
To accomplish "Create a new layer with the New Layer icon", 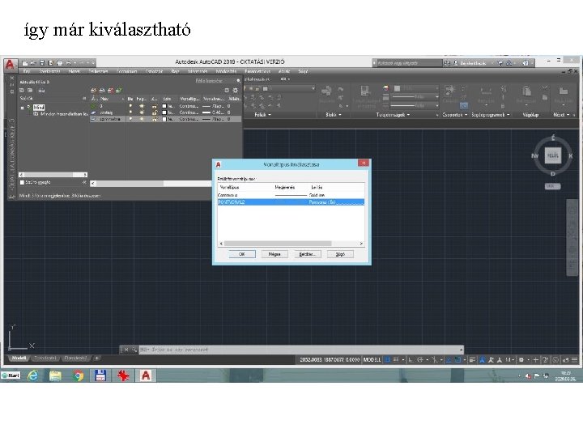I will point(94,91).
